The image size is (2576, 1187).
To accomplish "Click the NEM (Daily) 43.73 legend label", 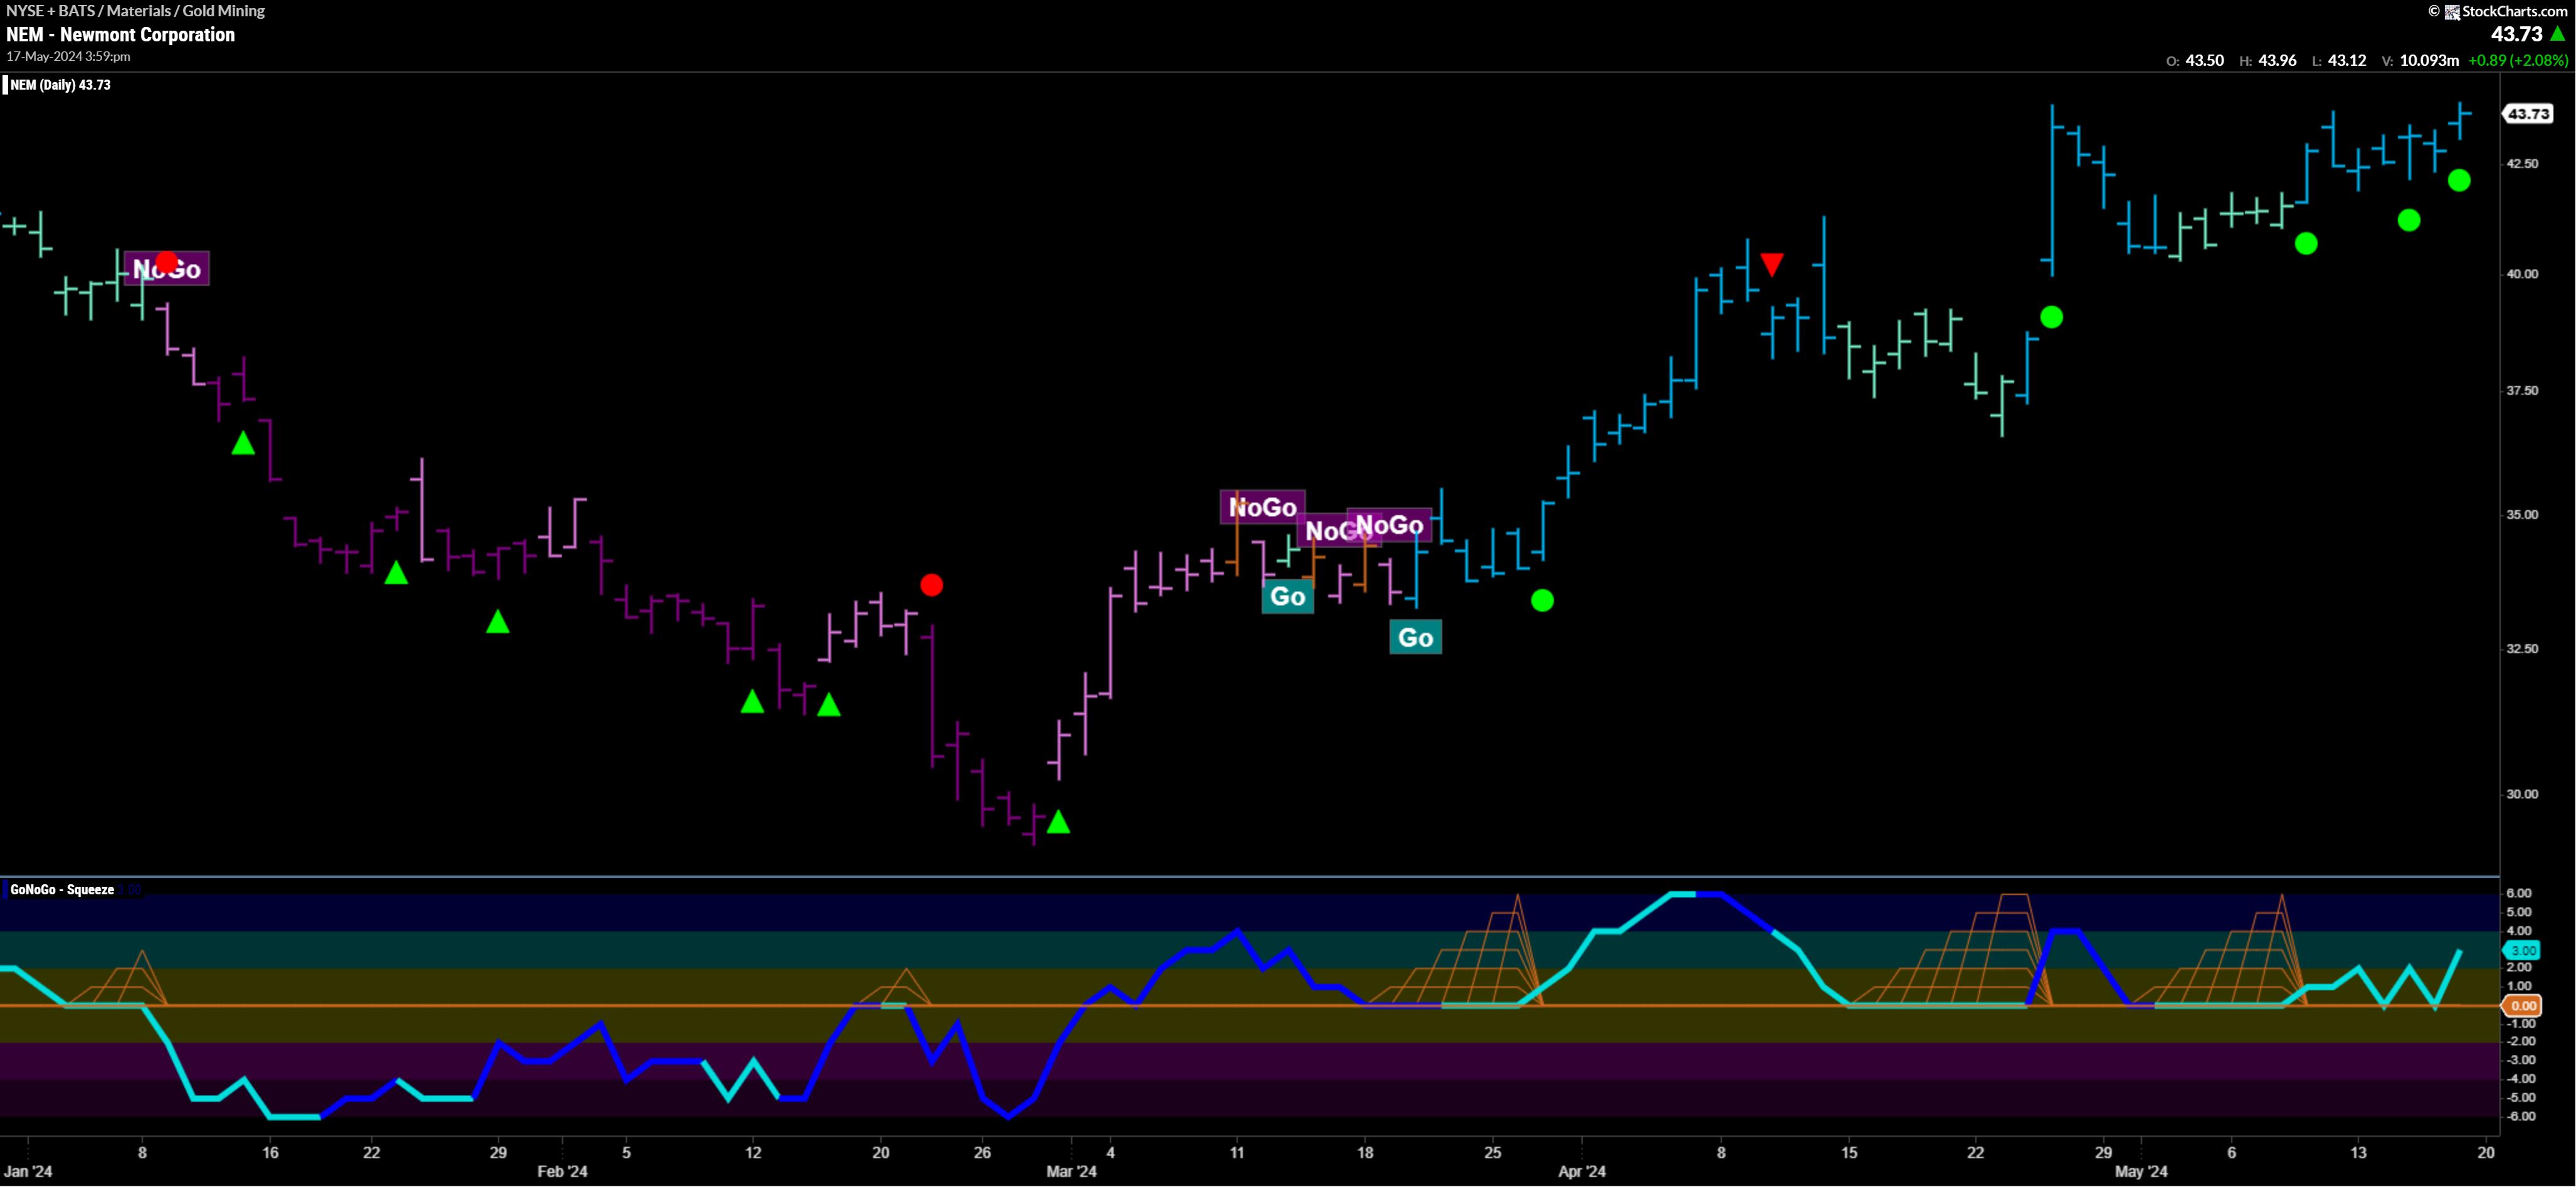I will click(60, 85).
